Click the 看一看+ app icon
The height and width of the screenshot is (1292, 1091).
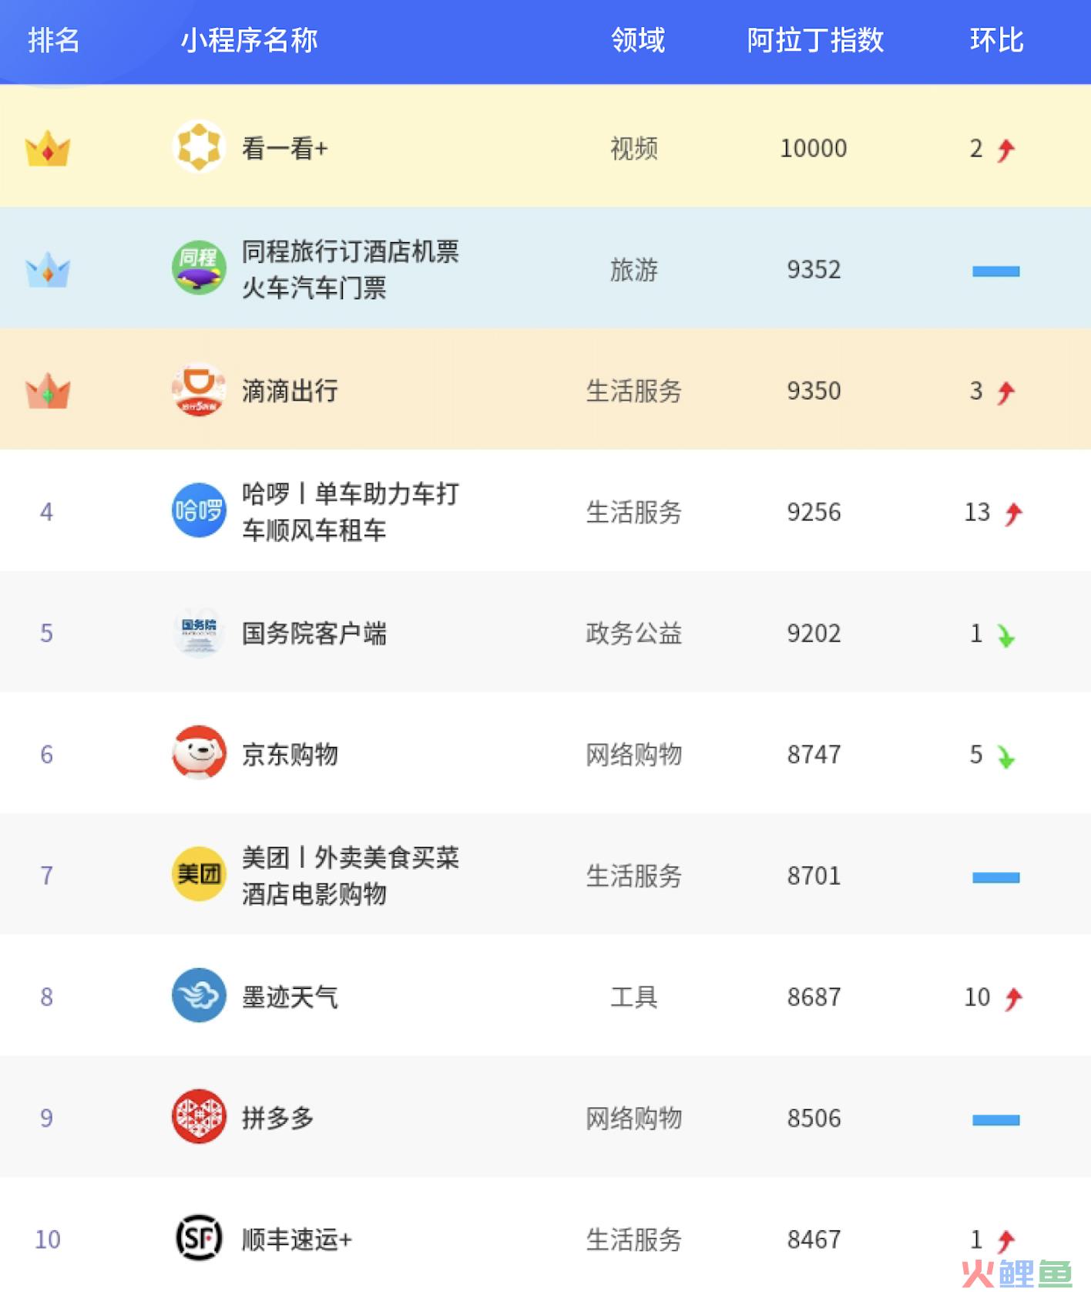pyautogui.click(x=199, y=146)
